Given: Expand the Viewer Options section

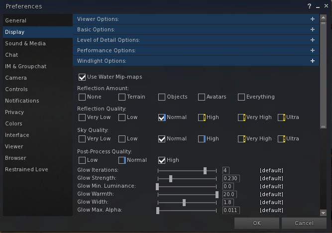Looking at the screenshot, I should 313,19.
